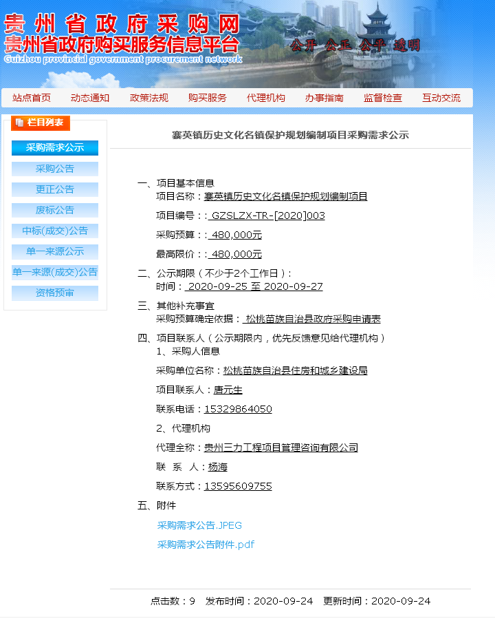
Task: Open 采购需求公告附件.pdf attachment link
Action: [x=206, y=545]
